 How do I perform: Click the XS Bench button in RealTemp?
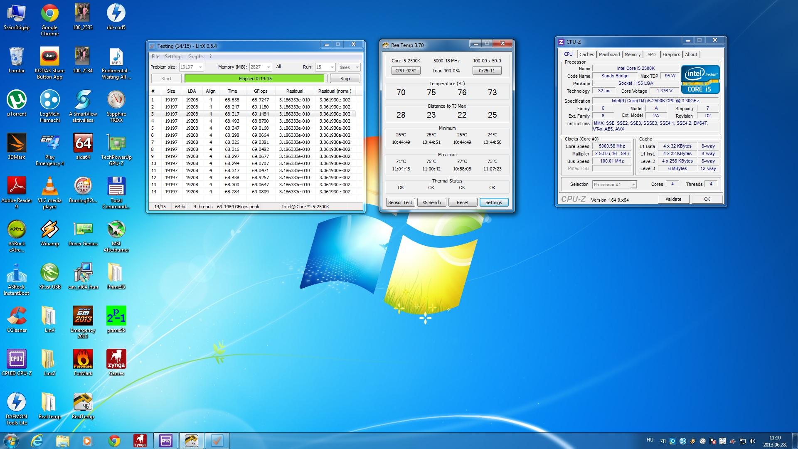pos(431,202)
